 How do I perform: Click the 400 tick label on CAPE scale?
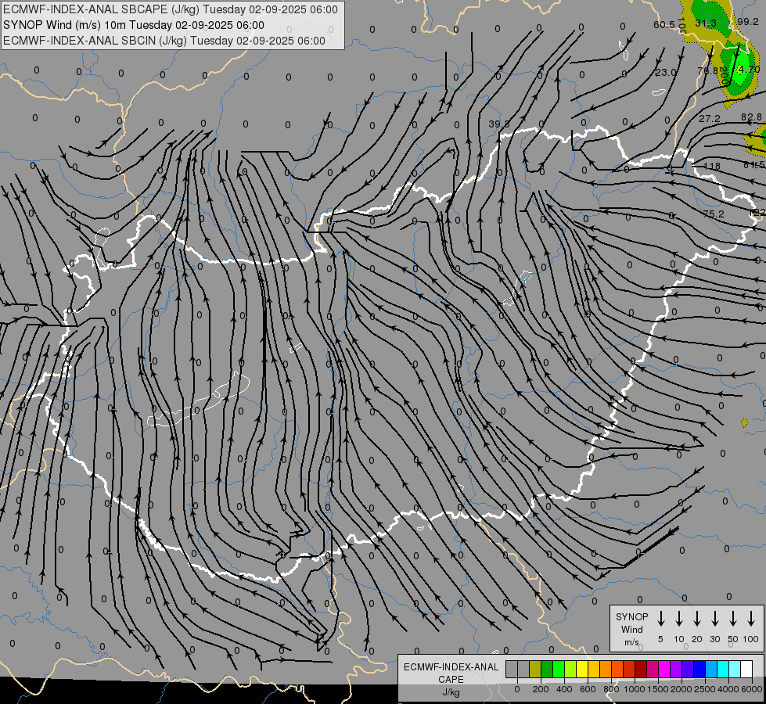[564, 689]
